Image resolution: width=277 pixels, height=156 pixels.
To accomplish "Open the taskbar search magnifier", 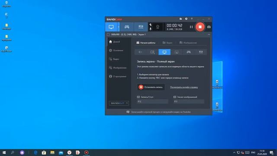I will pyautogui.click(x=13, y=153).
